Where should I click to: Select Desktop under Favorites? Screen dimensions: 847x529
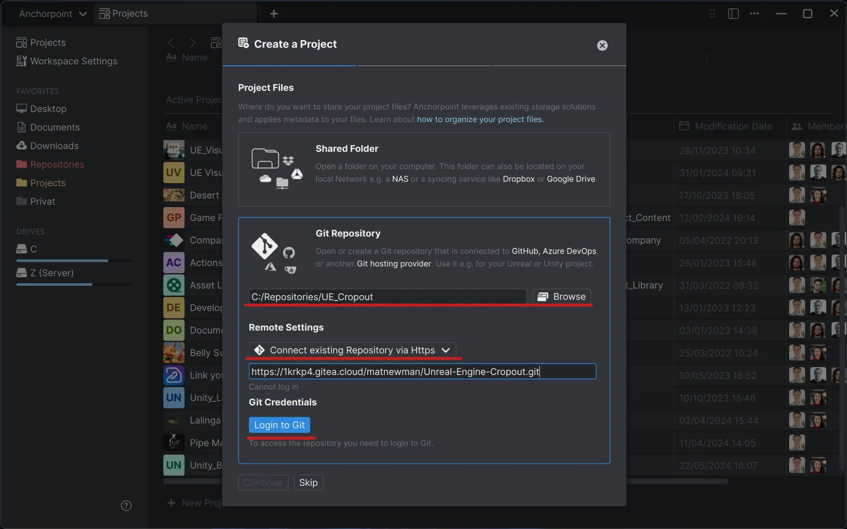[x=48, y=109]
